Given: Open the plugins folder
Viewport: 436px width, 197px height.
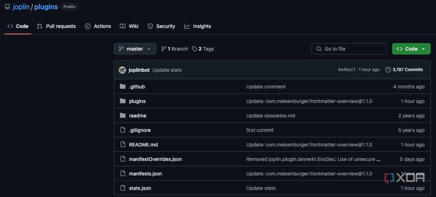Looking at the screenshot, I should coord(137,101).
